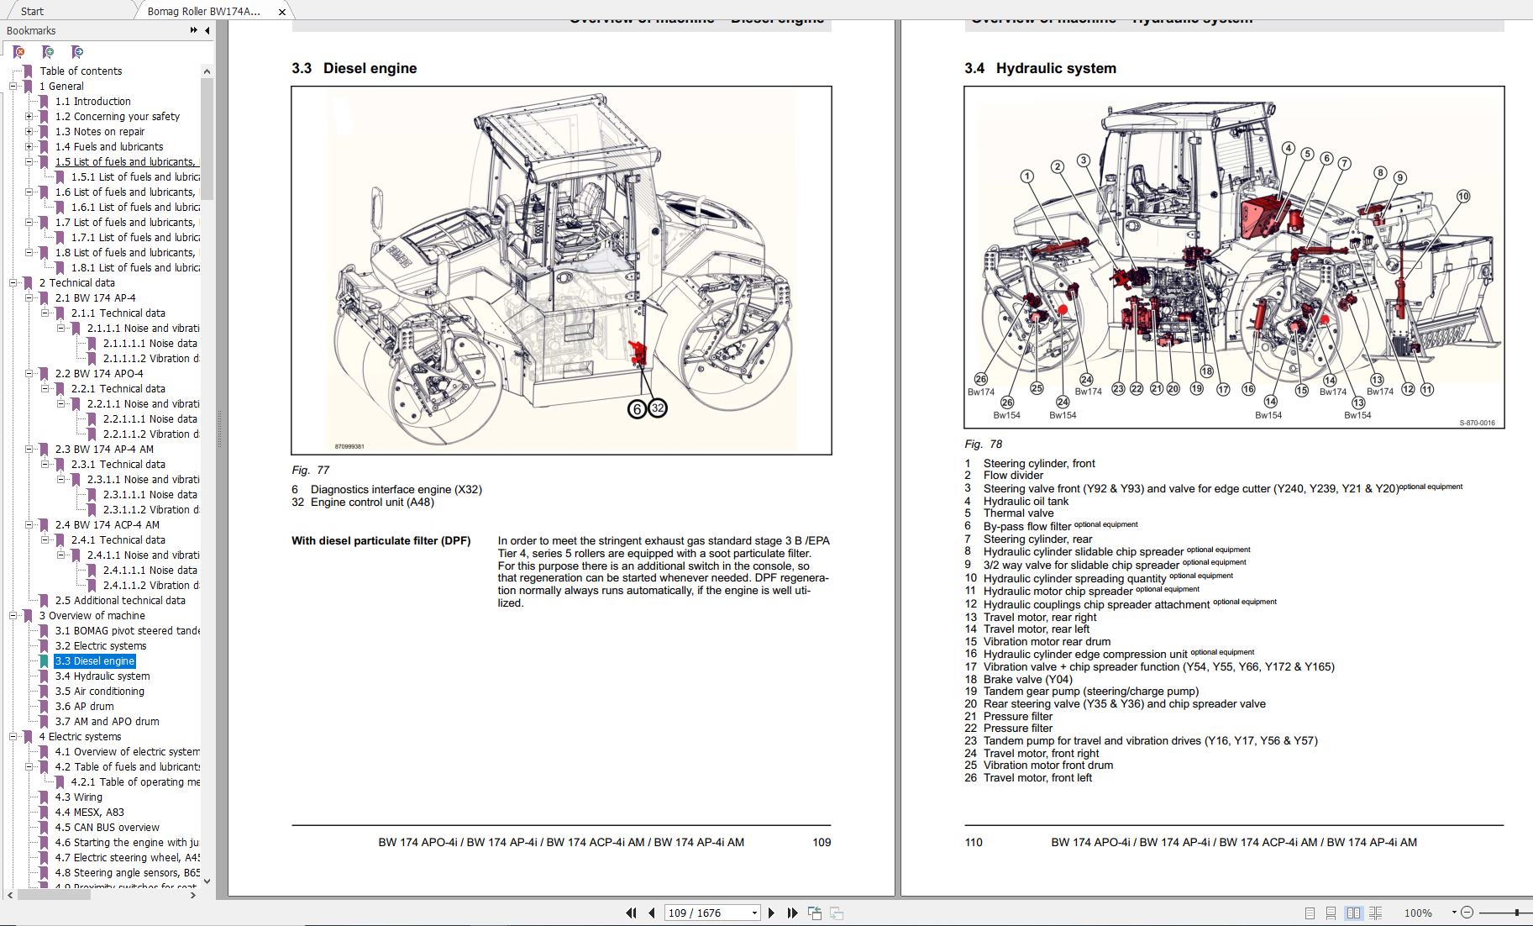Click the bookmark icon beside 2.5 Additional technical data

click(x=44, y=601)
